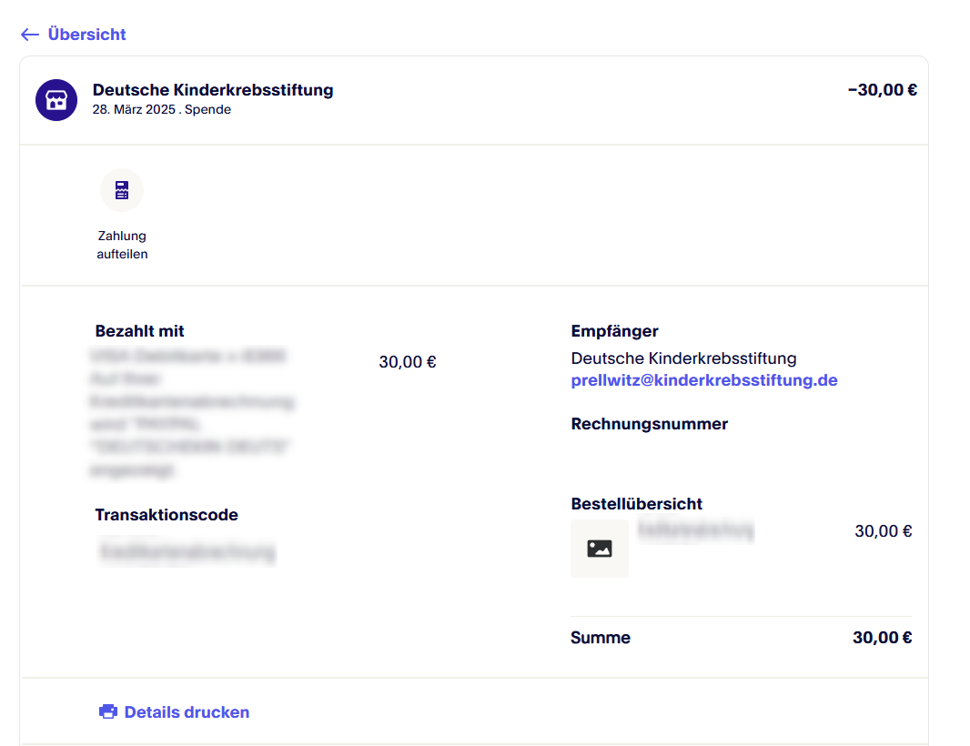This screenshot has width=970, height=746.
Task: Click recipient name under Empfänger
Action: [x=683, y=358]
